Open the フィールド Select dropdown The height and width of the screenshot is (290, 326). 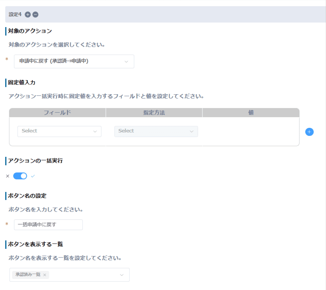pyautogui.click(x=60, y=131)
